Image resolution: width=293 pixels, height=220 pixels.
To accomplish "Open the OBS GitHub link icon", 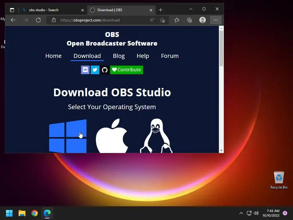I will 105,70.
